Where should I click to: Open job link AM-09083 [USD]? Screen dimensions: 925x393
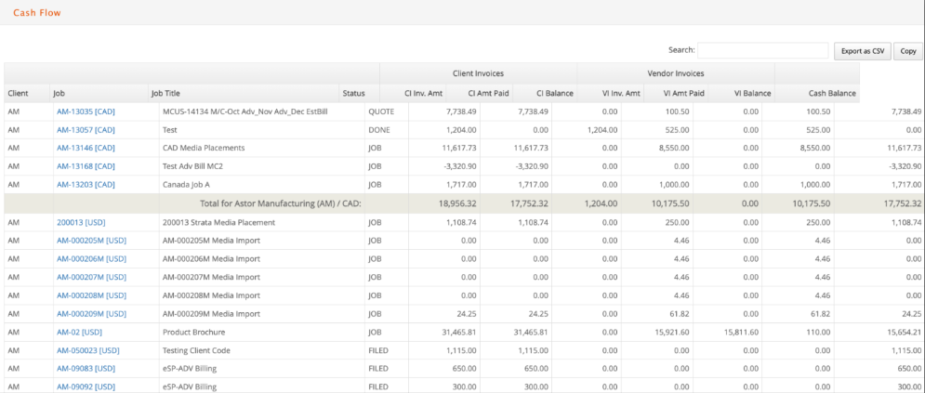click(x=86, y=368)
